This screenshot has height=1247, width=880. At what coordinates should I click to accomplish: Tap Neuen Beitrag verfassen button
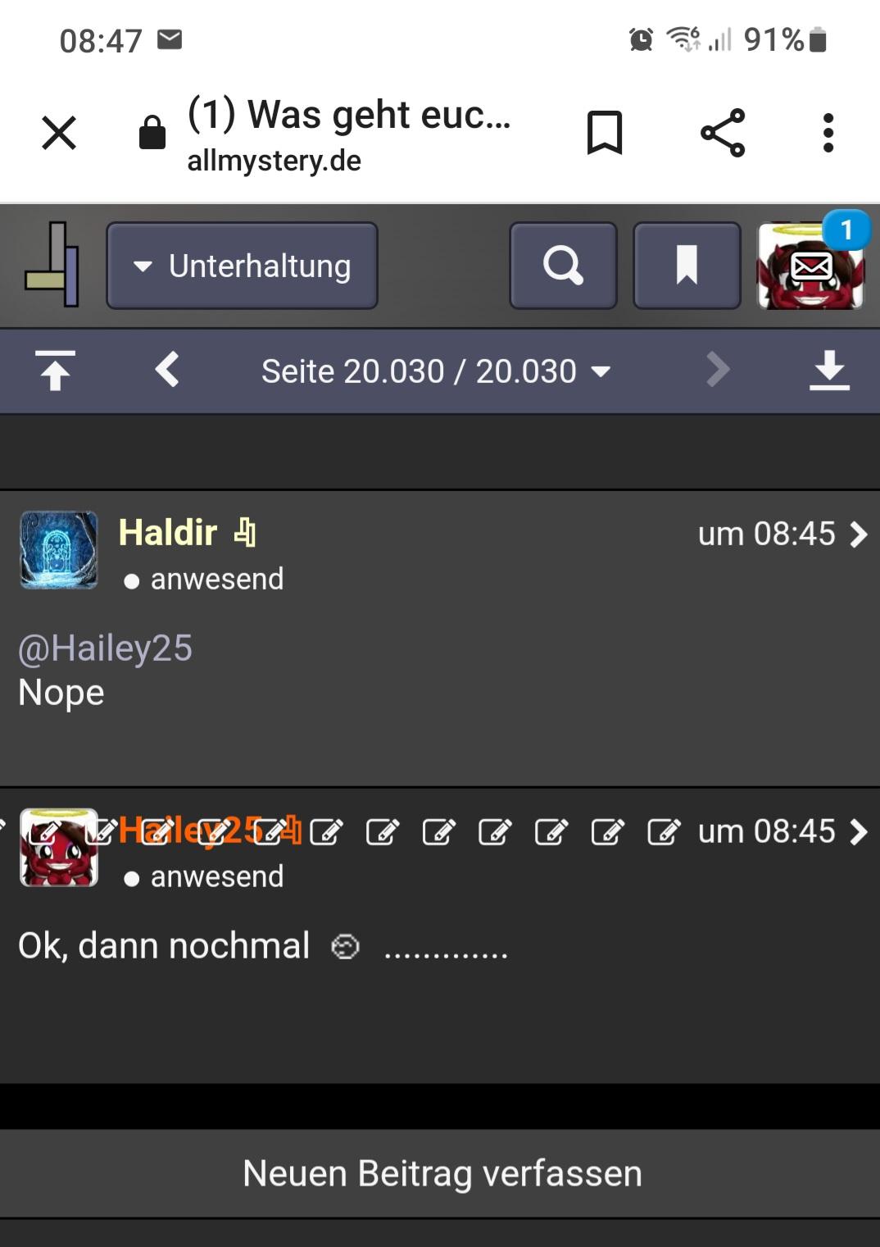pos(440,1173)
